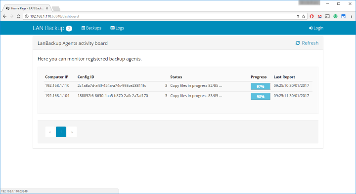The width and height of the screenshot is (356, 194).
Task: Click the Config ID column header
Action: point(86,77)
